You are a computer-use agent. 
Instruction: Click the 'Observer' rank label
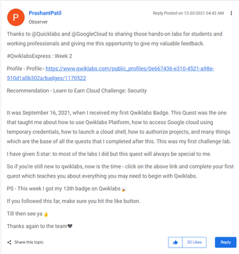(x=38, y=22)
